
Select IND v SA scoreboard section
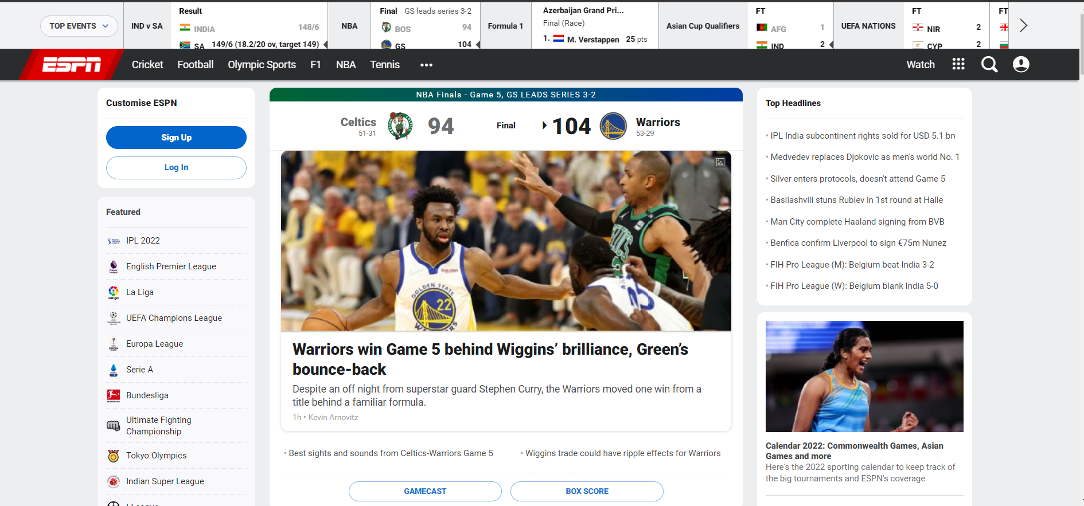[x=147, y=26]
